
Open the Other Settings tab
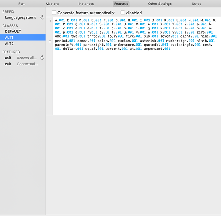160,4
